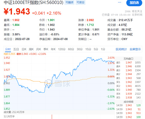Click the 2066 球友关注 follower count

point(133,11)
